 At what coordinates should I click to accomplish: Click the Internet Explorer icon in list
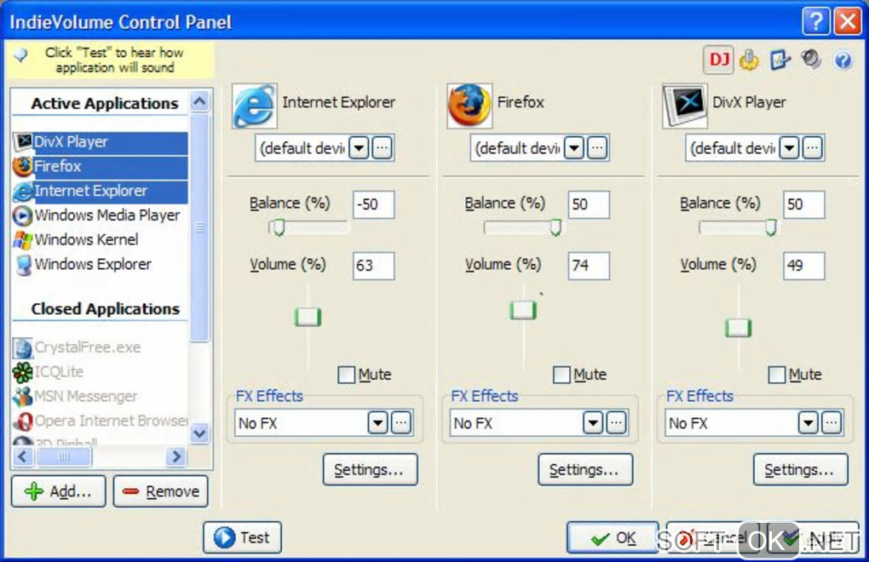[x=23, y=191]
